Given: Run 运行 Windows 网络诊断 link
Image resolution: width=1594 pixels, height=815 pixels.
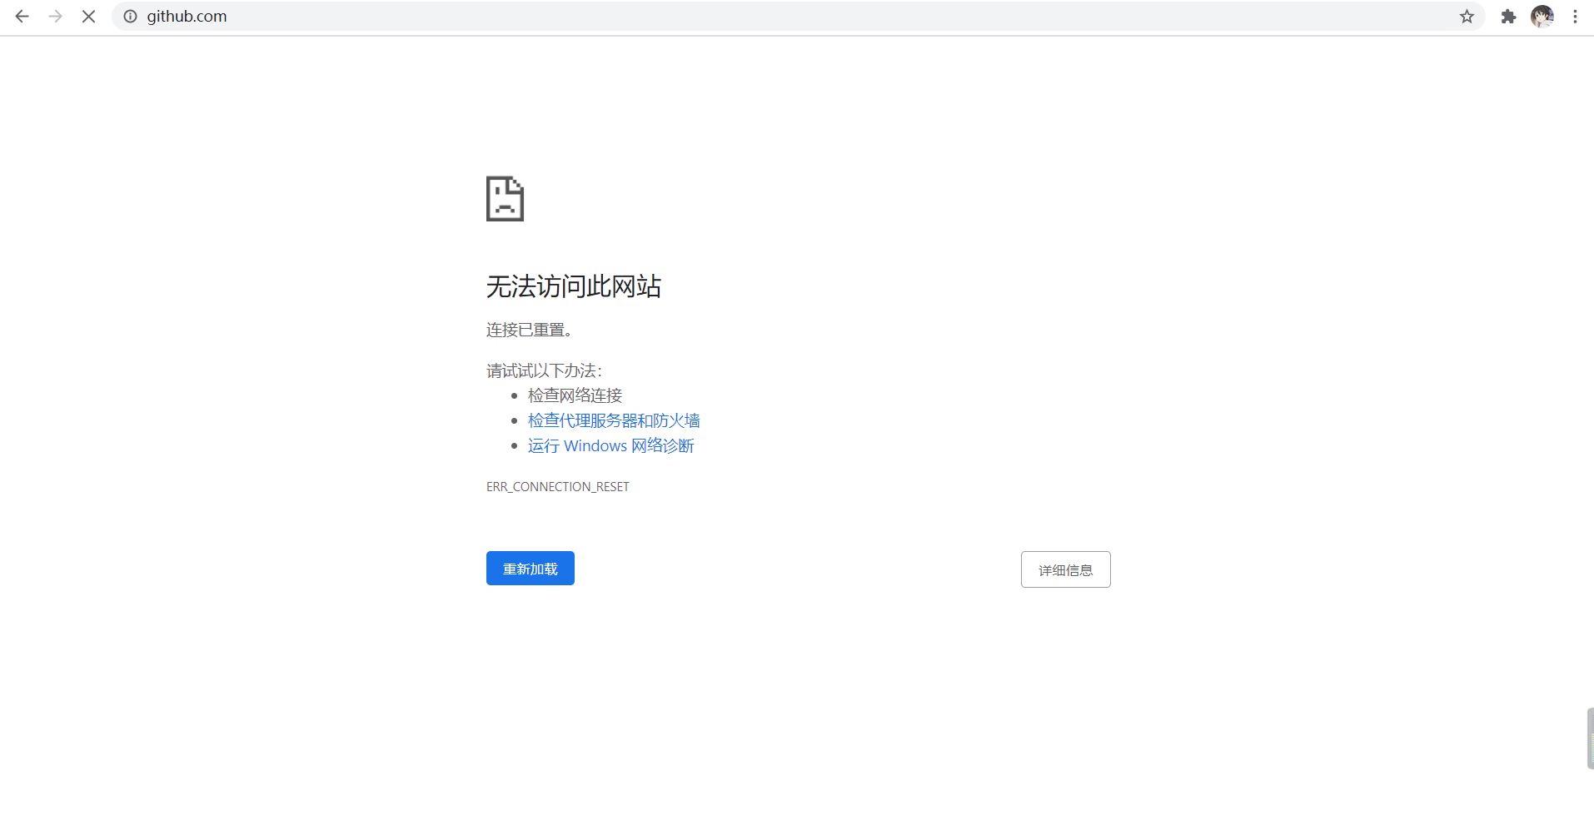Looking at the screenshot, I should (610, 445).
